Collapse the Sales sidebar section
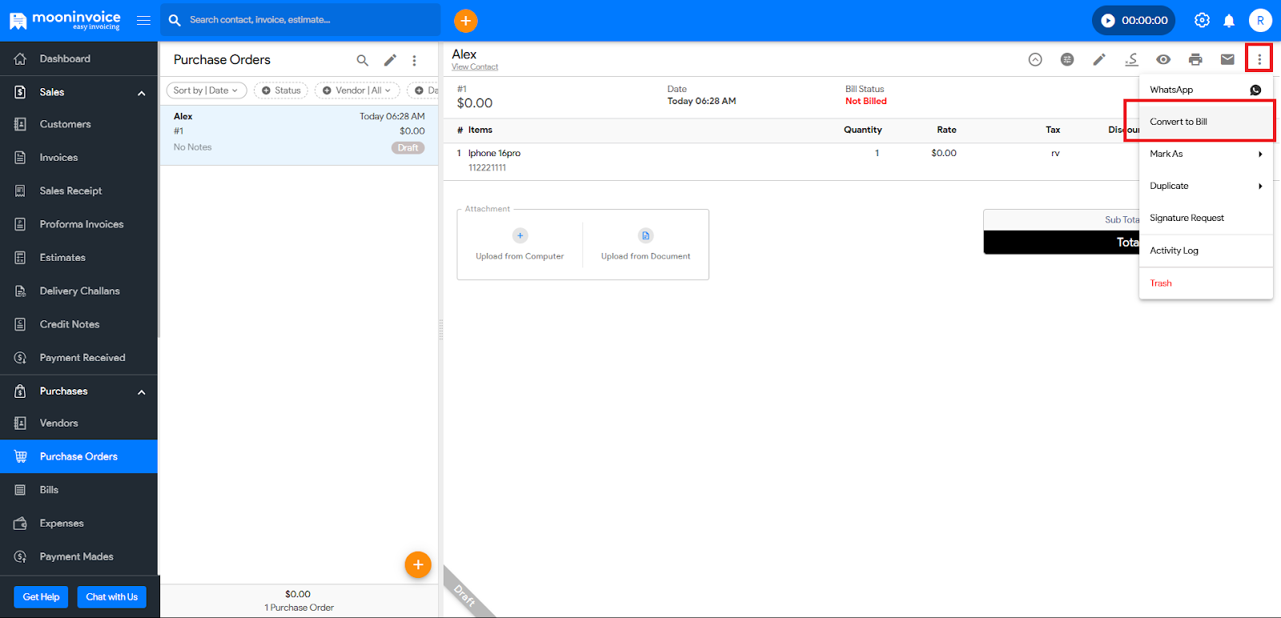 pyautogui.click(x=142, y=93)
